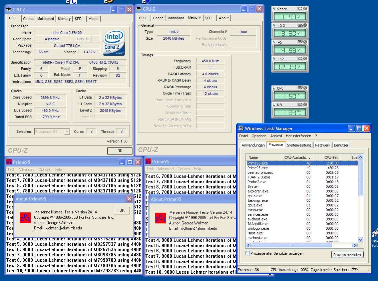The width and height of the screenshot is (378, 281).
Task: Click the 'Prozess beenden' button
Action: click(347, 255)
